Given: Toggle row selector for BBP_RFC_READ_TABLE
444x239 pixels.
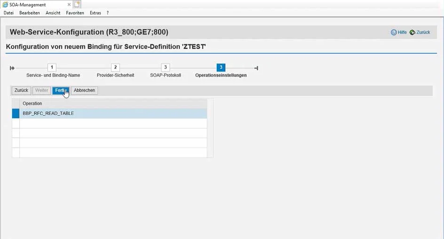Looking at the screenshot, I should (x=16, y=113).
